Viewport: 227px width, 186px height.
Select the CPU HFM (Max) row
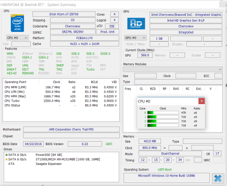[61, 96]
